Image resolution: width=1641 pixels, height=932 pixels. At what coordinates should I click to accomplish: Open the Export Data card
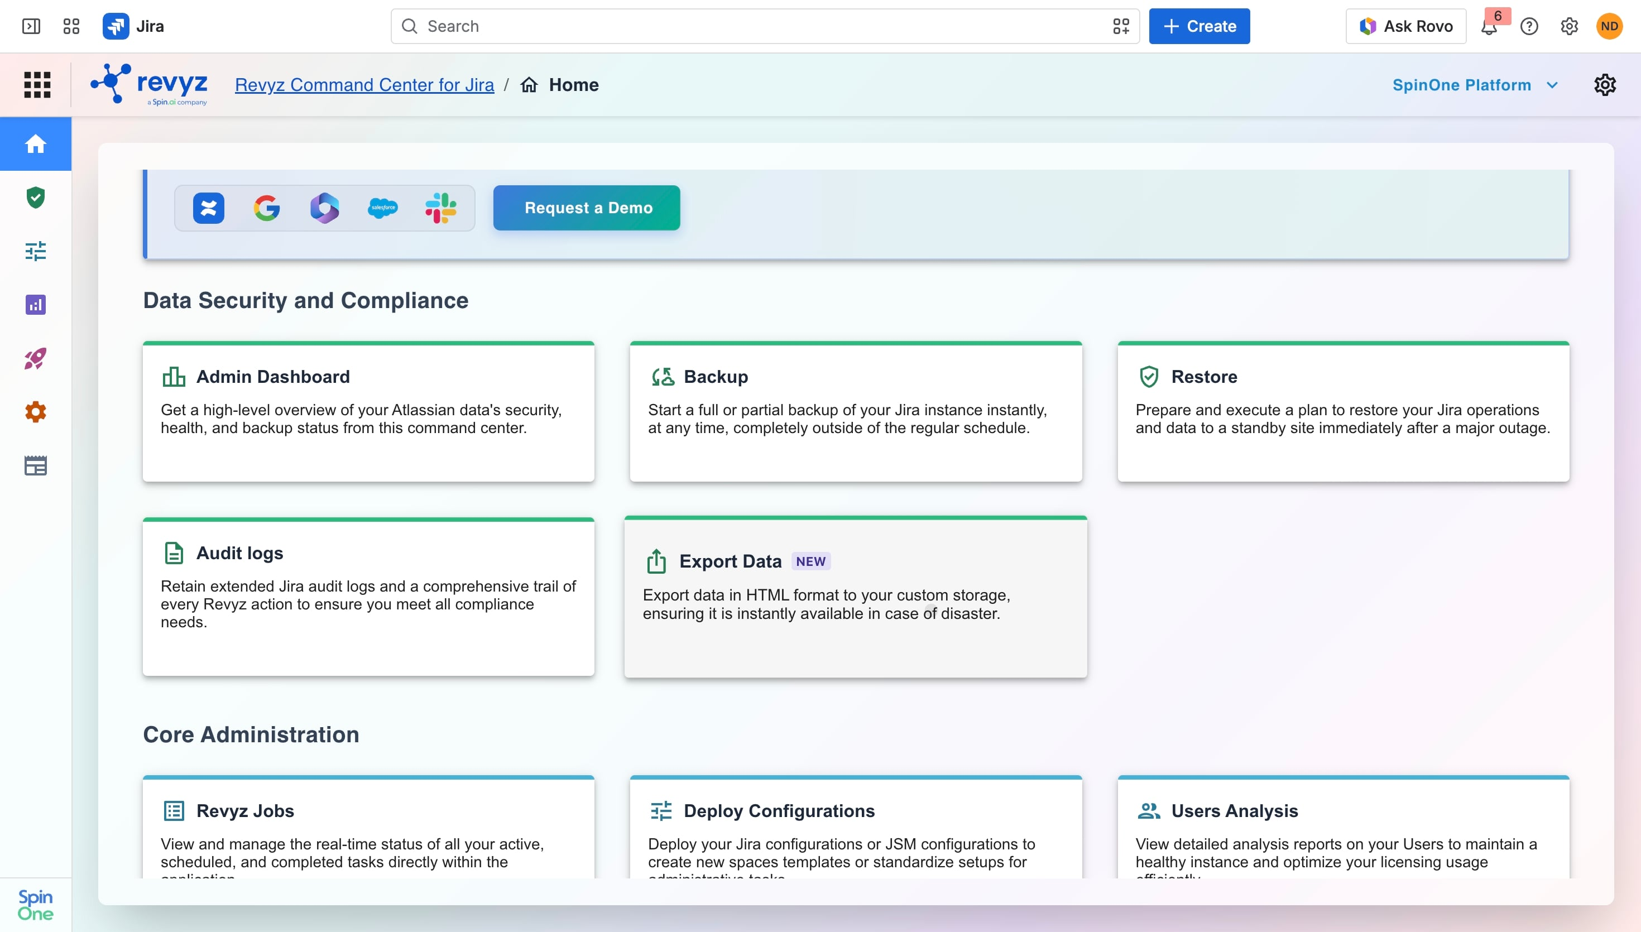coord(856,597)
